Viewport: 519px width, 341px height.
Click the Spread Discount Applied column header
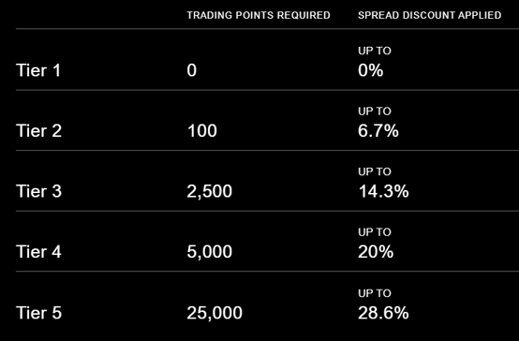coord(430,15)
